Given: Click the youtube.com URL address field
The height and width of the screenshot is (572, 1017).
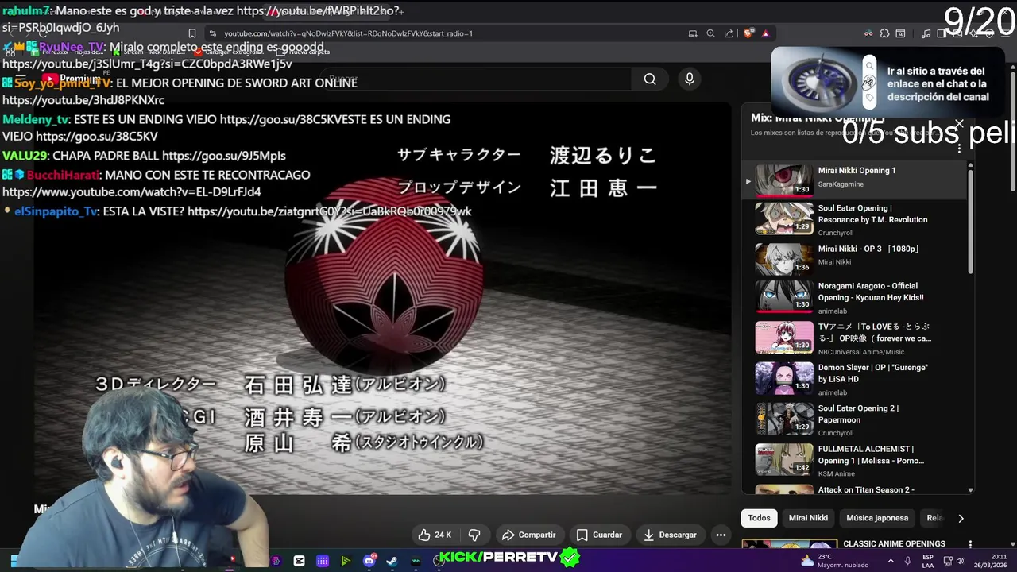Looking at the screenshot, I should click(348, 33).
